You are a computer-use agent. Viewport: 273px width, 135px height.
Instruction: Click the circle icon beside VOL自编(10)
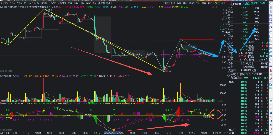click(x=1, y=76)
